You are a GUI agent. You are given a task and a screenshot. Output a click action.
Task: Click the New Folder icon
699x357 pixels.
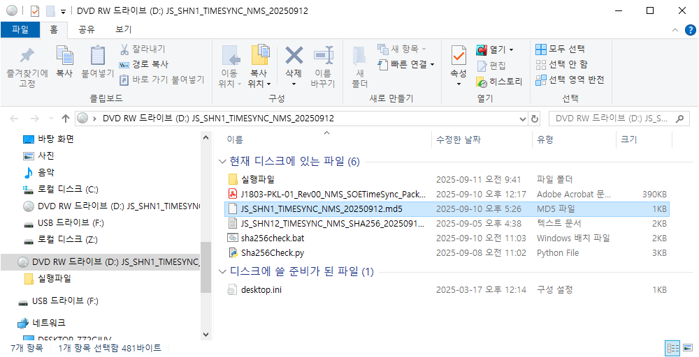(x=359, y=56)
